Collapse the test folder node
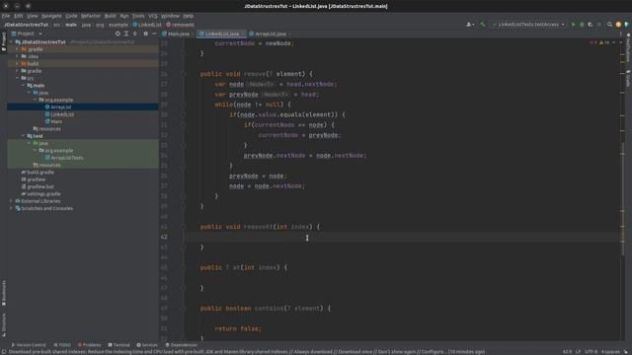The image size is (632, 355). (x=23, y=136)
